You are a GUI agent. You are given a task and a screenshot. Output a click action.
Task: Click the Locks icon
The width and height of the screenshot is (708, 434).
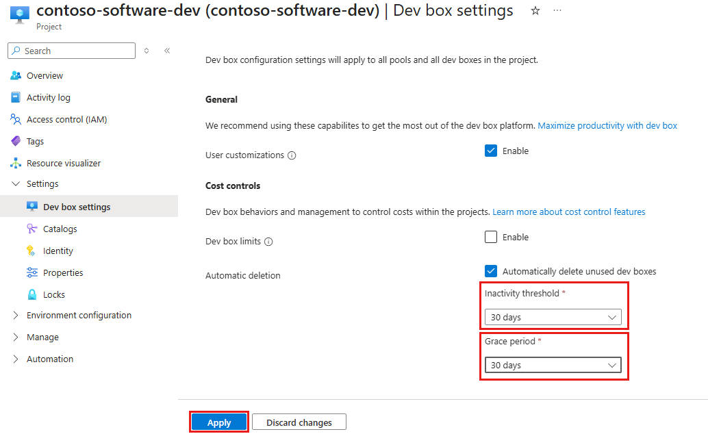click(x=32, y=294)
